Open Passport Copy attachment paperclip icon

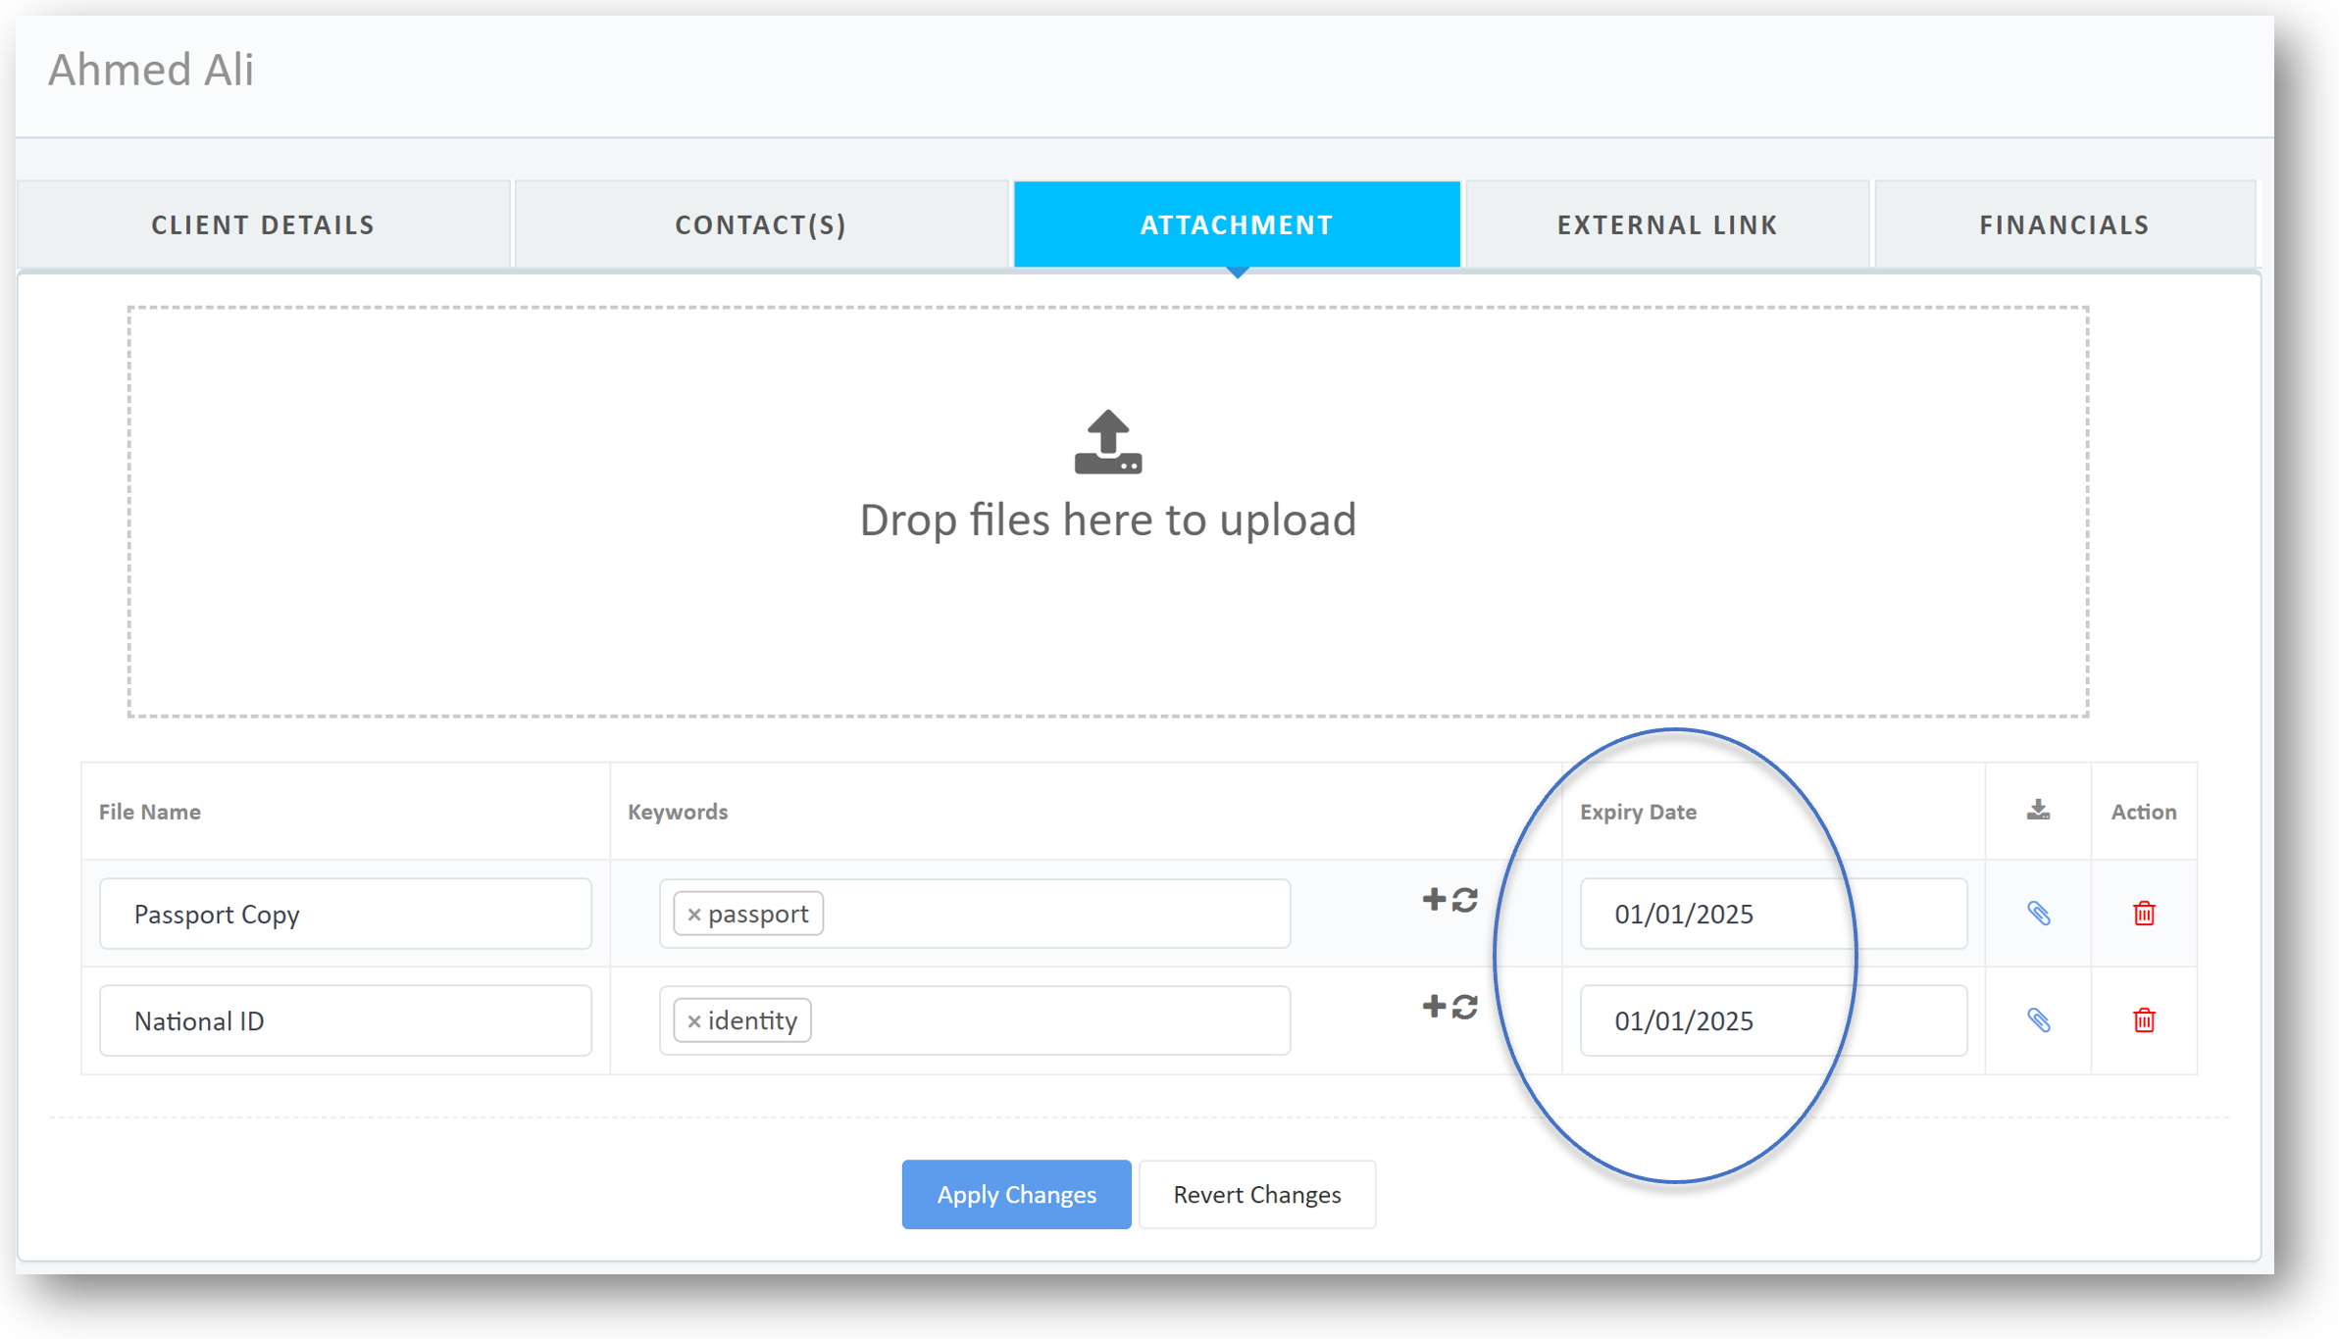2038,914
